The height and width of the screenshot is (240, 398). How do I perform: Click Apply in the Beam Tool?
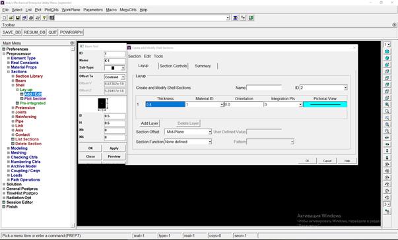click(114, 148)
